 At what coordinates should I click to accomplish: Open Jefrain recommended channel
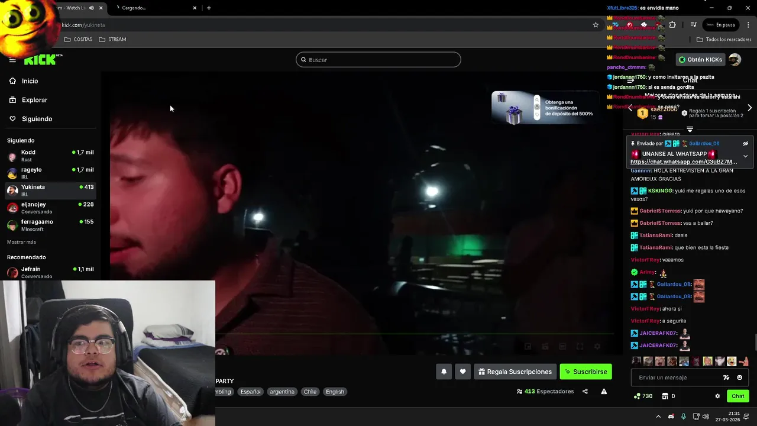50,272
